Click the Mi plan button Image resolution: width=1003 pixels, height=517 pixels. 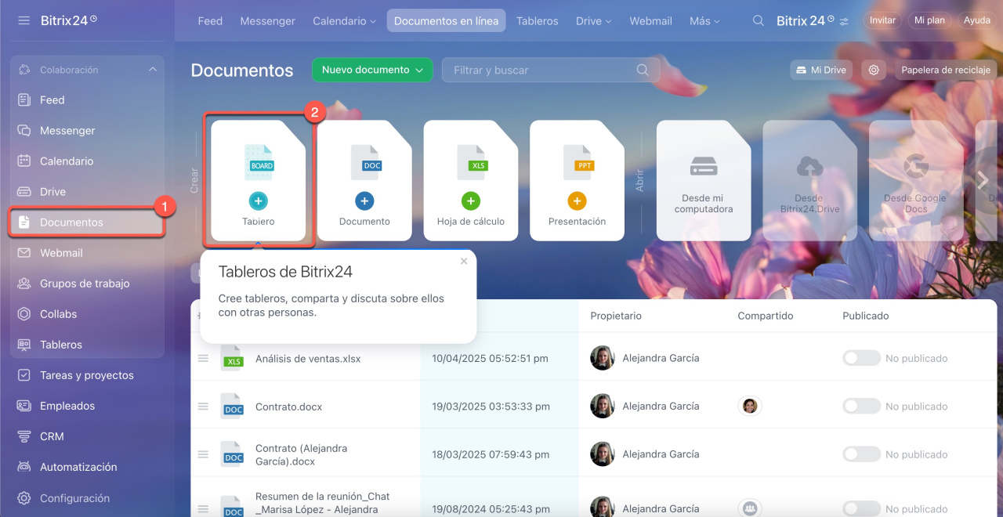(x=929, y=20)
